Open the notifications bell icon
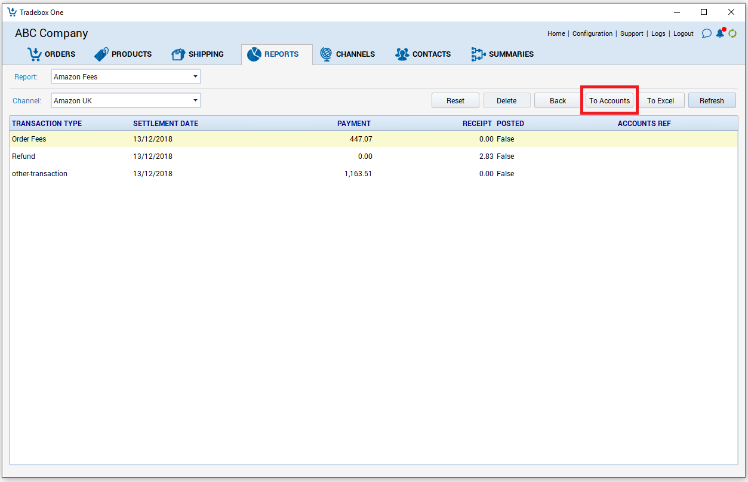The height and width of the screenshot is (482, 748). point(721,33)
